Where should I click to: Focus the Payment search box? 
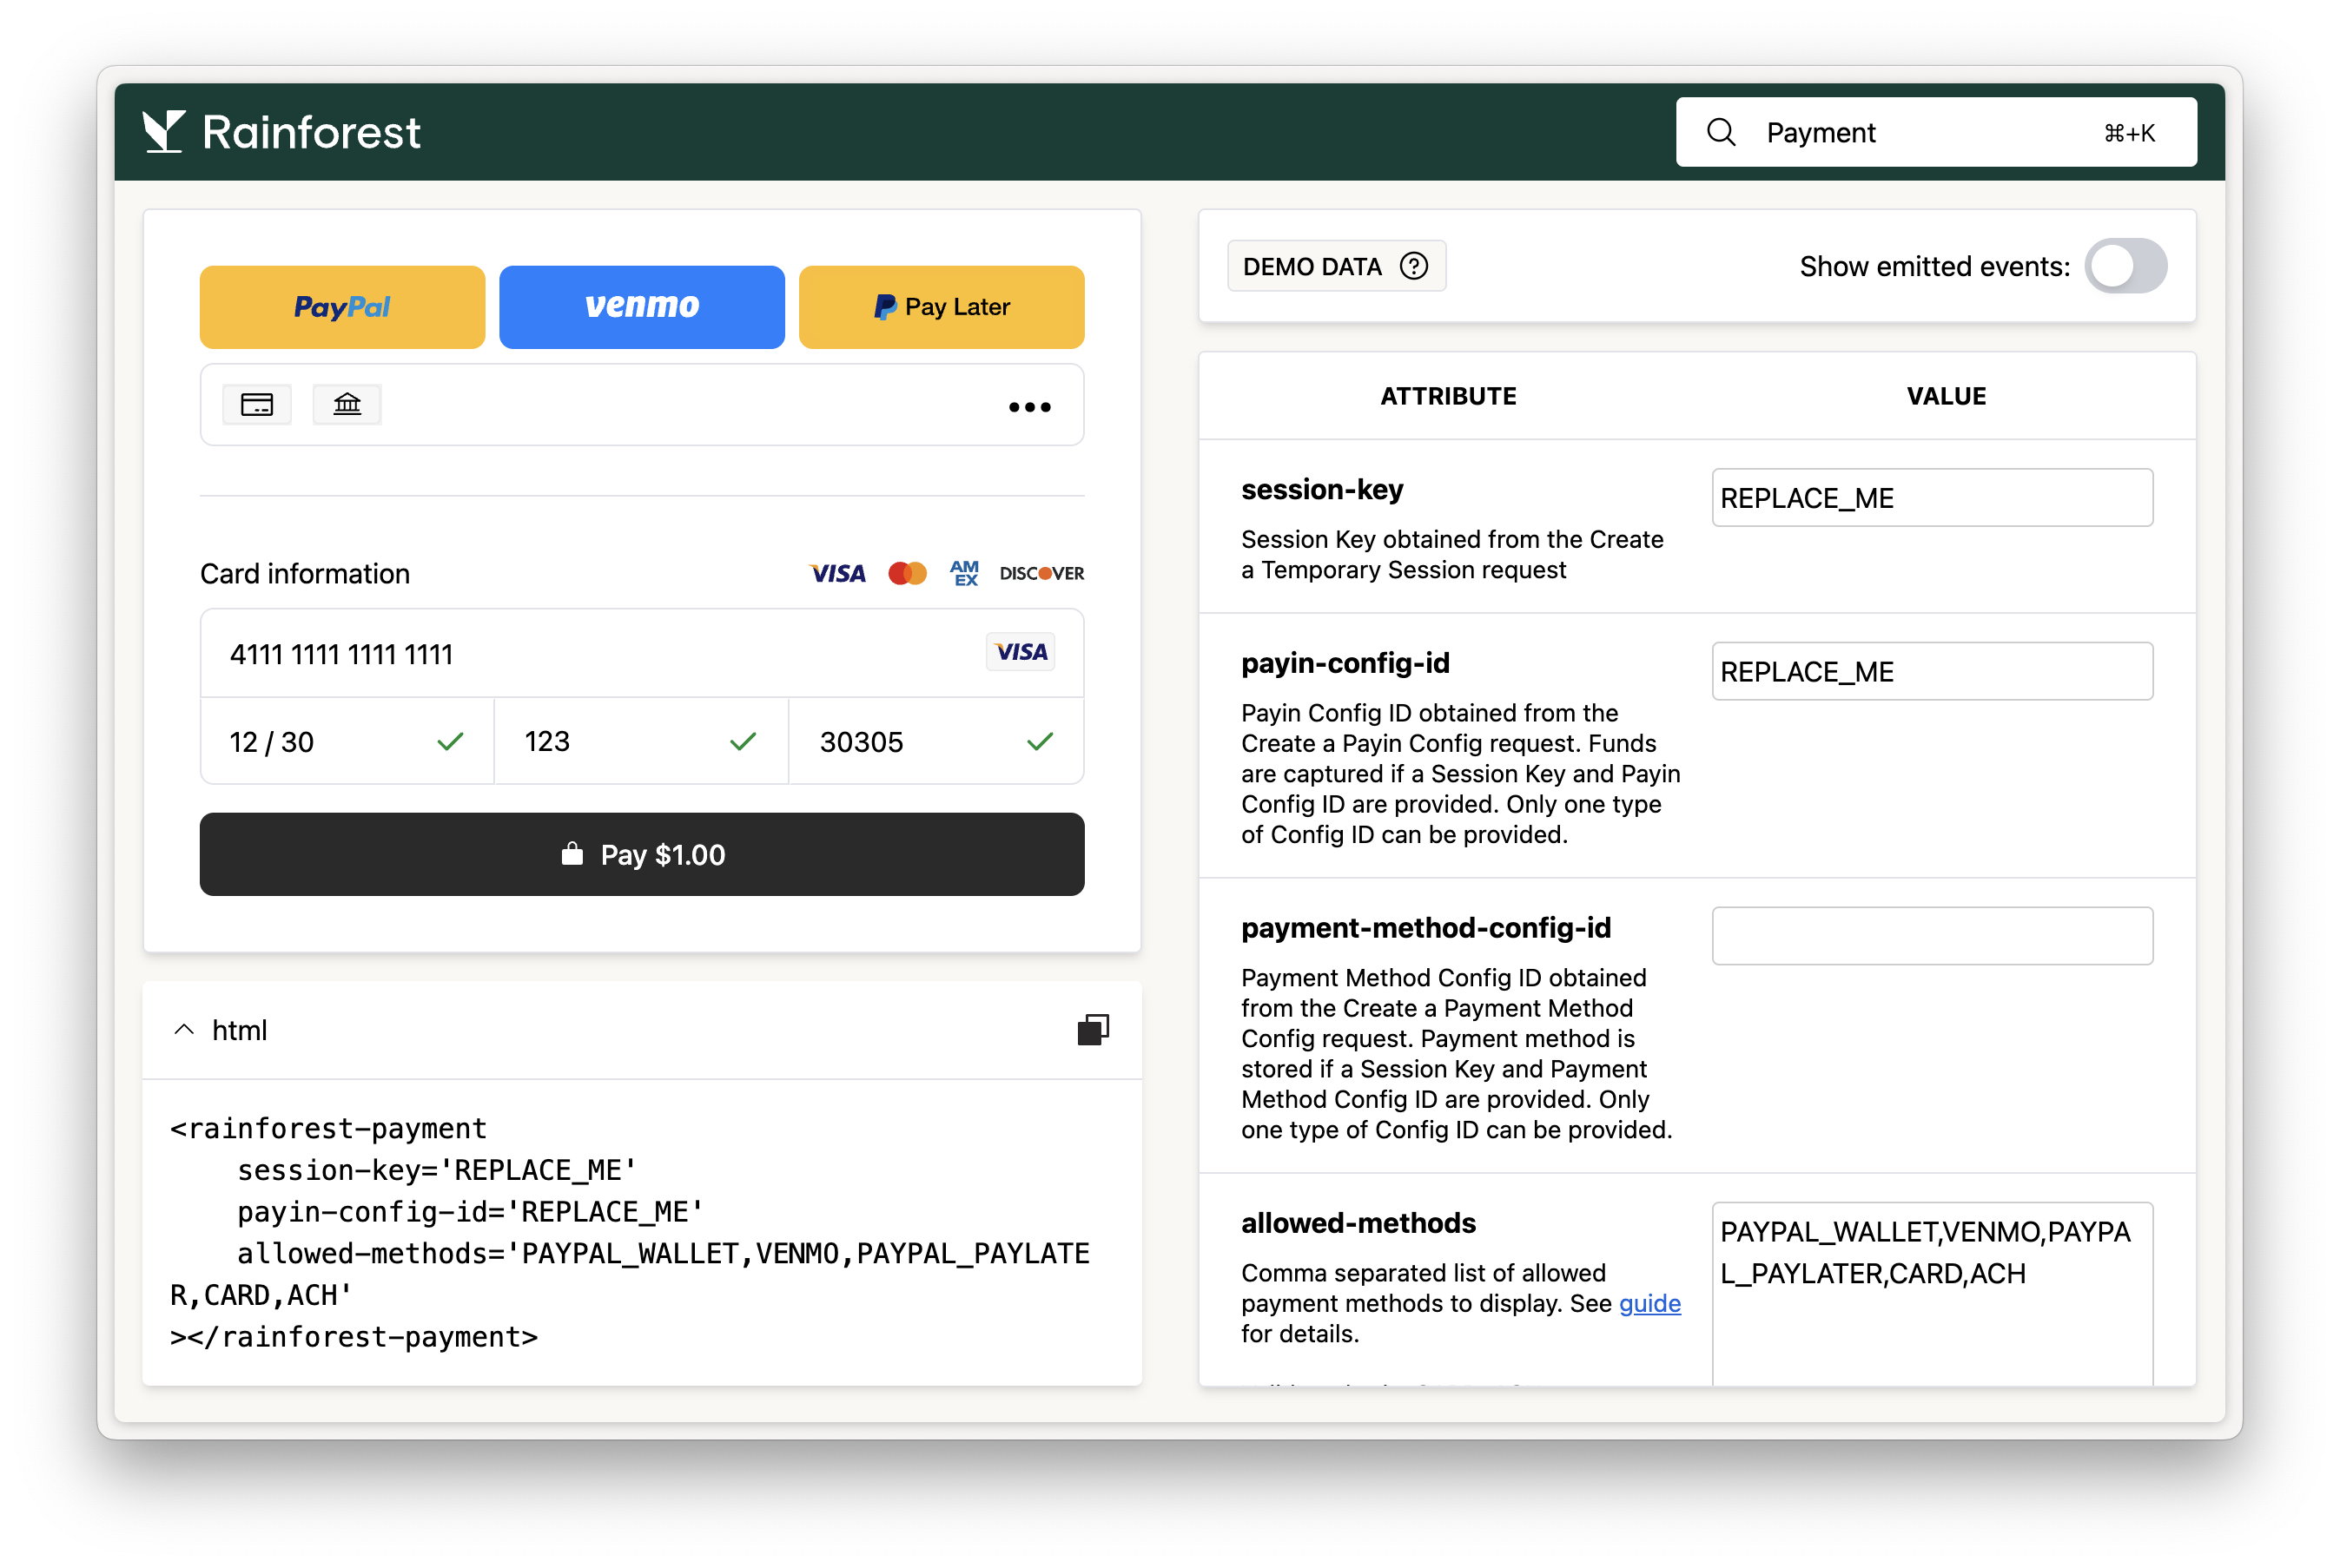1936,132
